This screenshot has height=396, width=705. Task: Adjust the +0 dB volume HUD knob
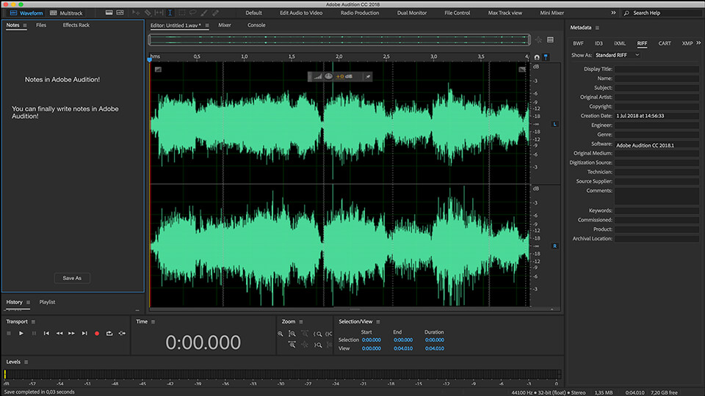[x=329, y=76]
